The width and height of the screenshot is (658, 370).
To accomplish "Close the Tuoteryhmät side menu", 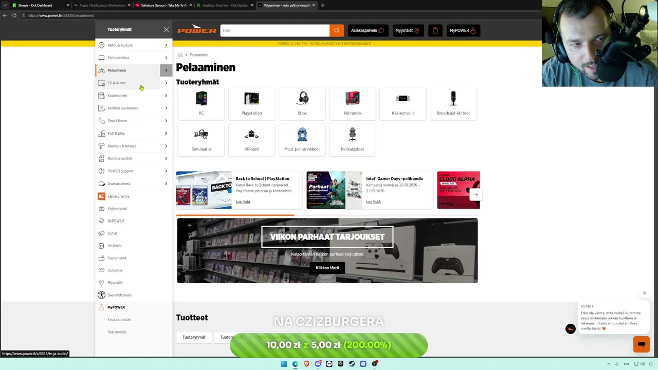I will click(x=166, y=30).
